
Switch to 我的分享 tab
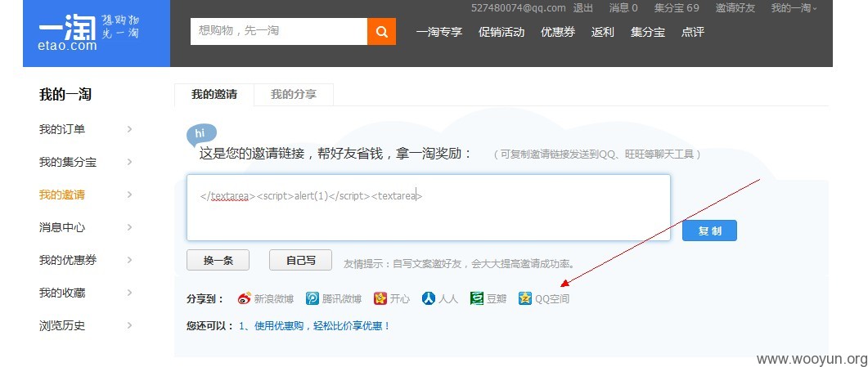(x=294, y=95)
